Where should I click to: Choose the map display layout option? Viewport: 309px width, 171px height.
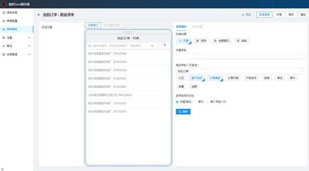(x=222, y=41)
